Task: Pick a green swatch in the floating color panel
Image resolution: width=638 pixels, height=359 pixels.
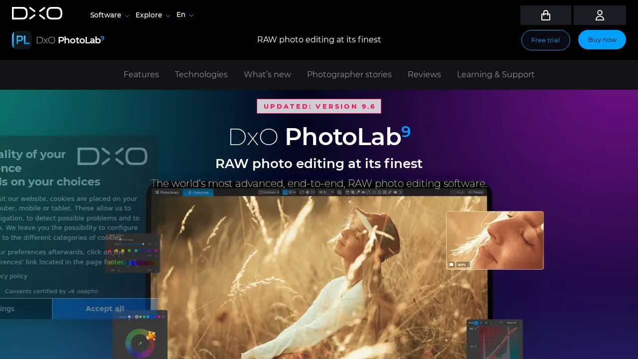Action: (129, 251)
